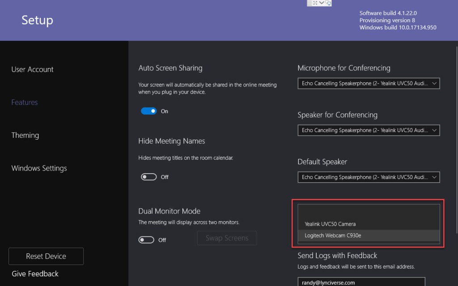Open the Microphone for Conferencing dropdown
The height and width of the screenshot is (286, 458).
pyautogui.click(x=369, y=83)
